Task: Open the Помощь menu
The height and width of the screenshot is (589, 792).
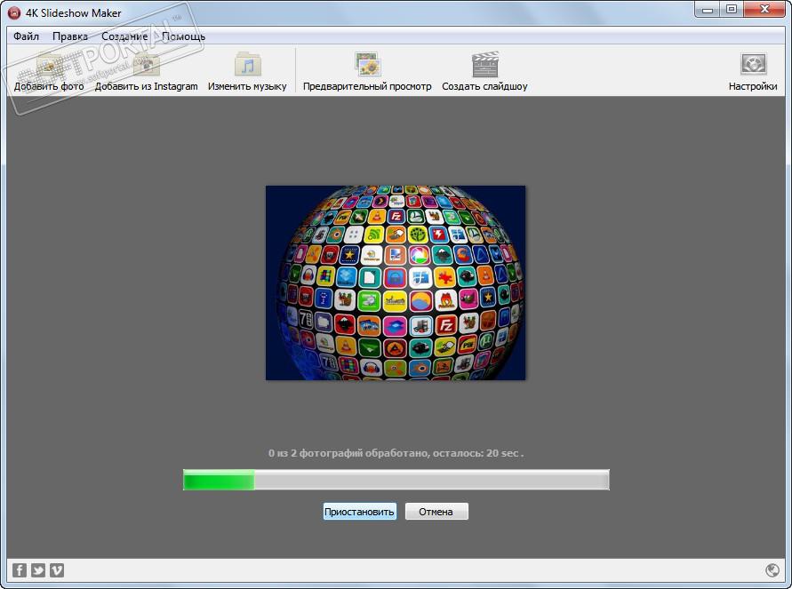Action: [x=183, y=36]
